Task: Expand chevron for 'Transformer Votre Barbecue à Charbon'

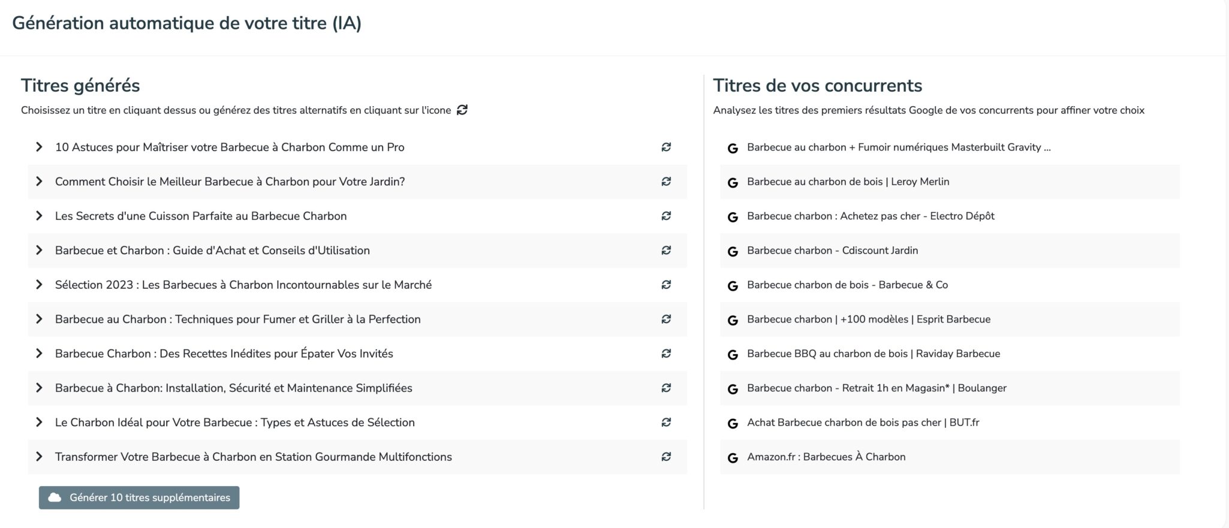Action: (39, 457)
